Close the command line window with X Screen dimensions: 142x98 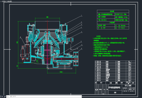coord(2,97)
